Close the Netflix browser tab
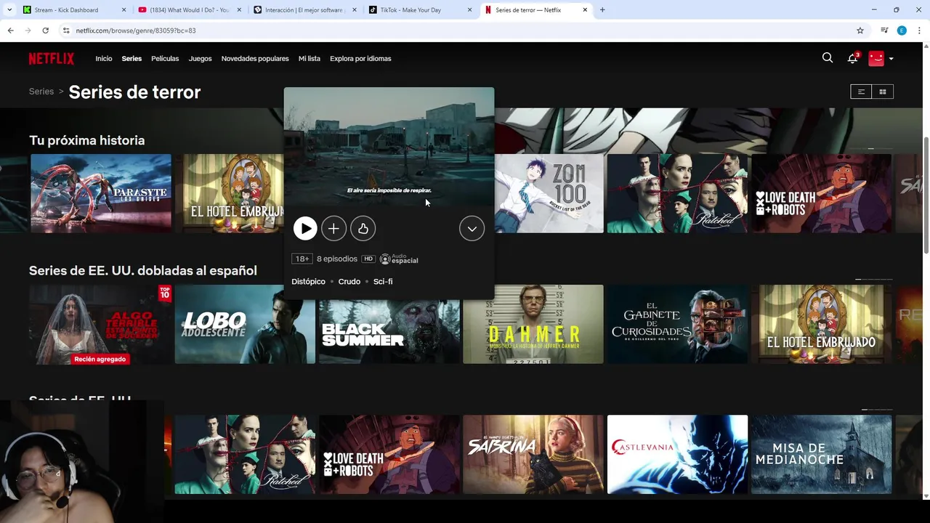This screenshot has height=523, width=930. click(585, 10)
